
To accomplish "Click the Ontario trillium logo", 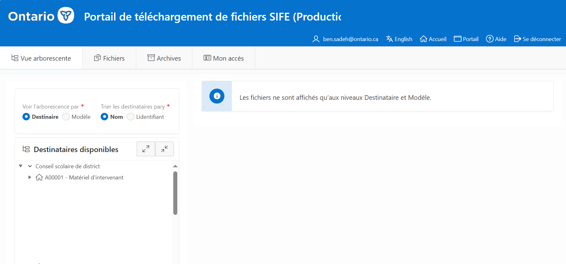I will click(66, 15).
